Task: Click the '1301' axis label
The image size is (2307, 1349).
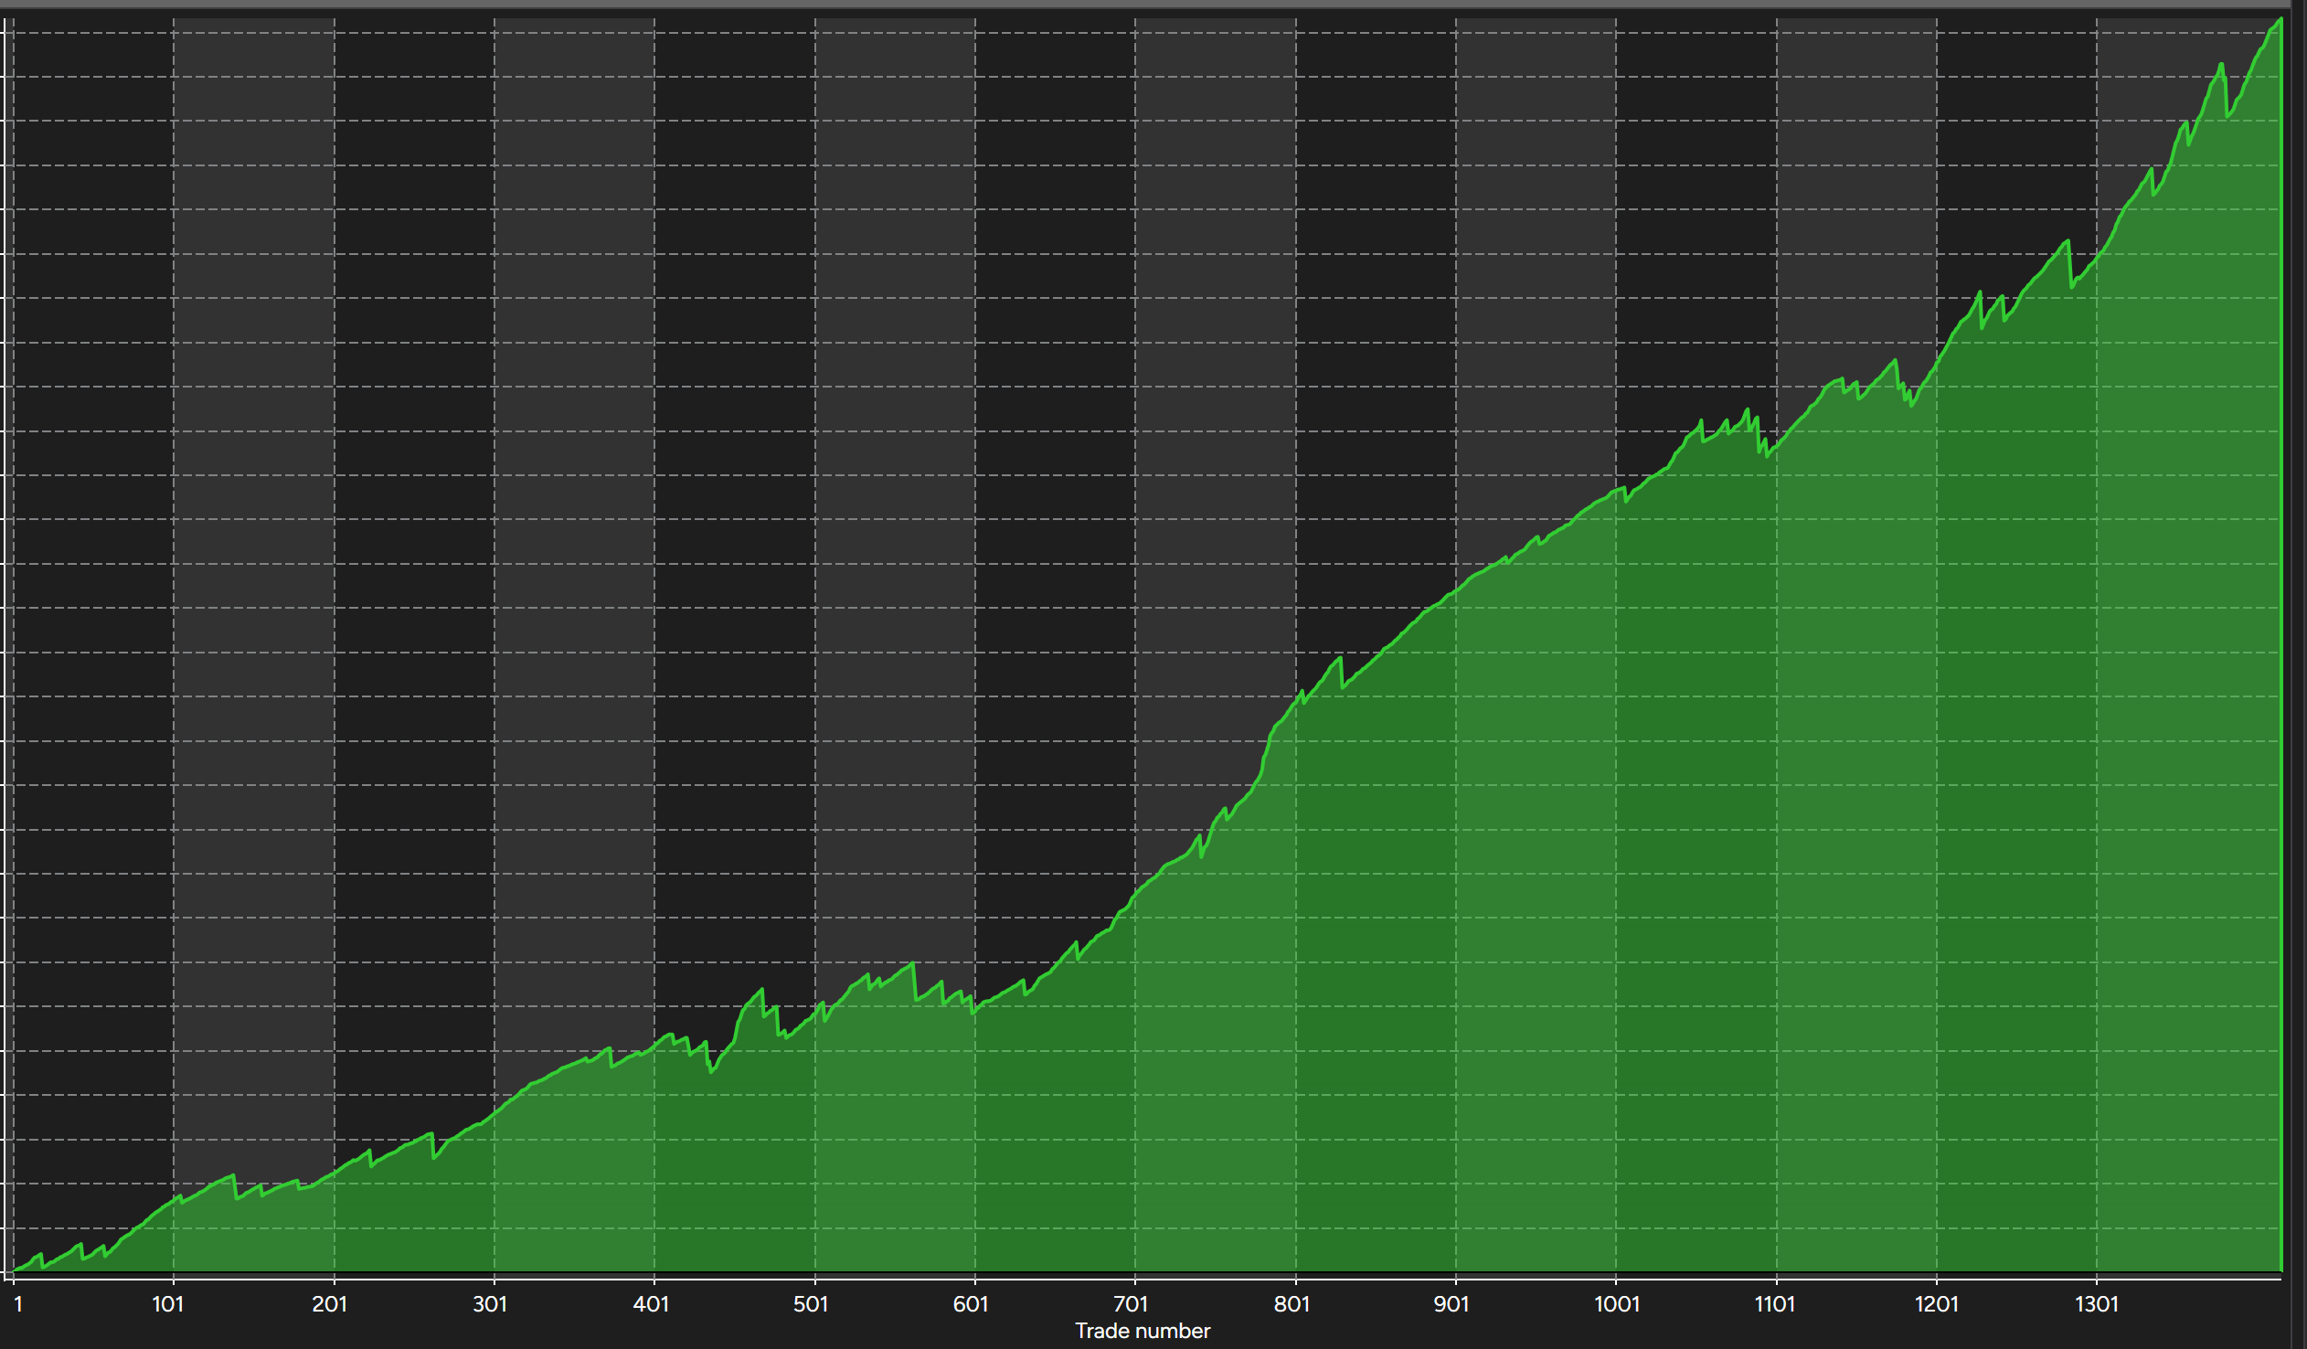Action: tap(2097, 1304)
